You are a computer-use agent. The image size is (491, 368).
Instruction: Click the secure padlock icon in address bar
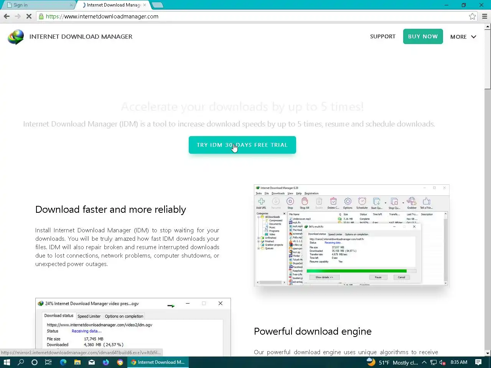(x=41, y=16)
